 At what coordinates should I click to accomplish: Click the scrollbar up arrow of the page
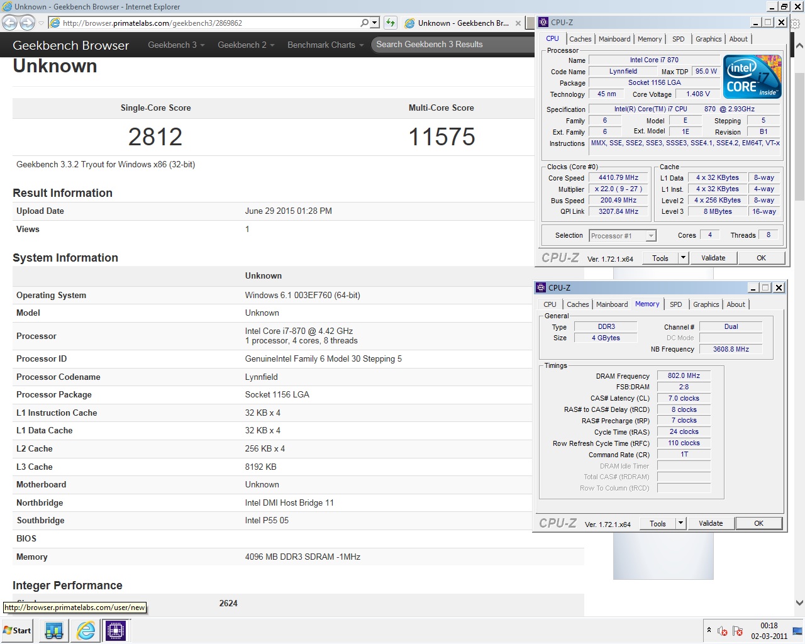point(799,45)
